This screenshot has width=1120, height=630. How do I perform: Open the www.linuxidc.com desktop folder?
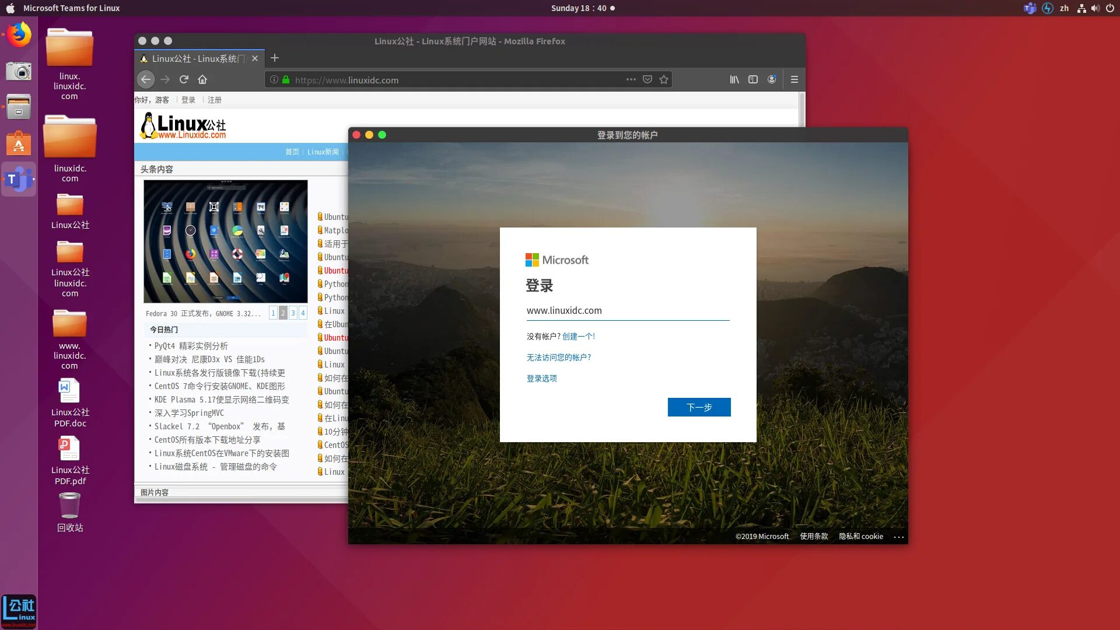tap(69, 339)
